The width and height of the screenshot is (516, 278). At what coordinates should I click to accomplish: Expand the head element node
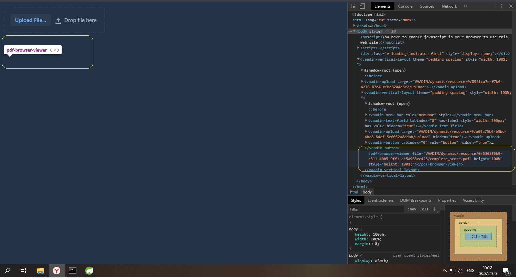(x=354, y=26)
